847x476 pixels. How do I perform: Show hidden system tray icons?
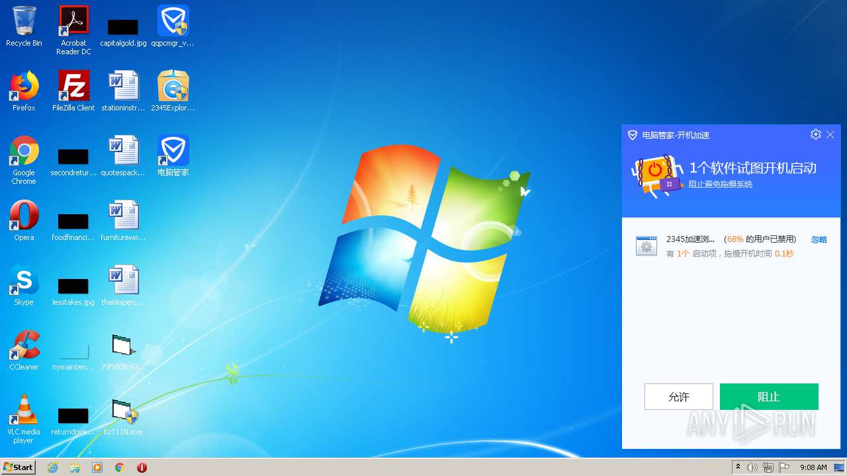tap(738, 467)
